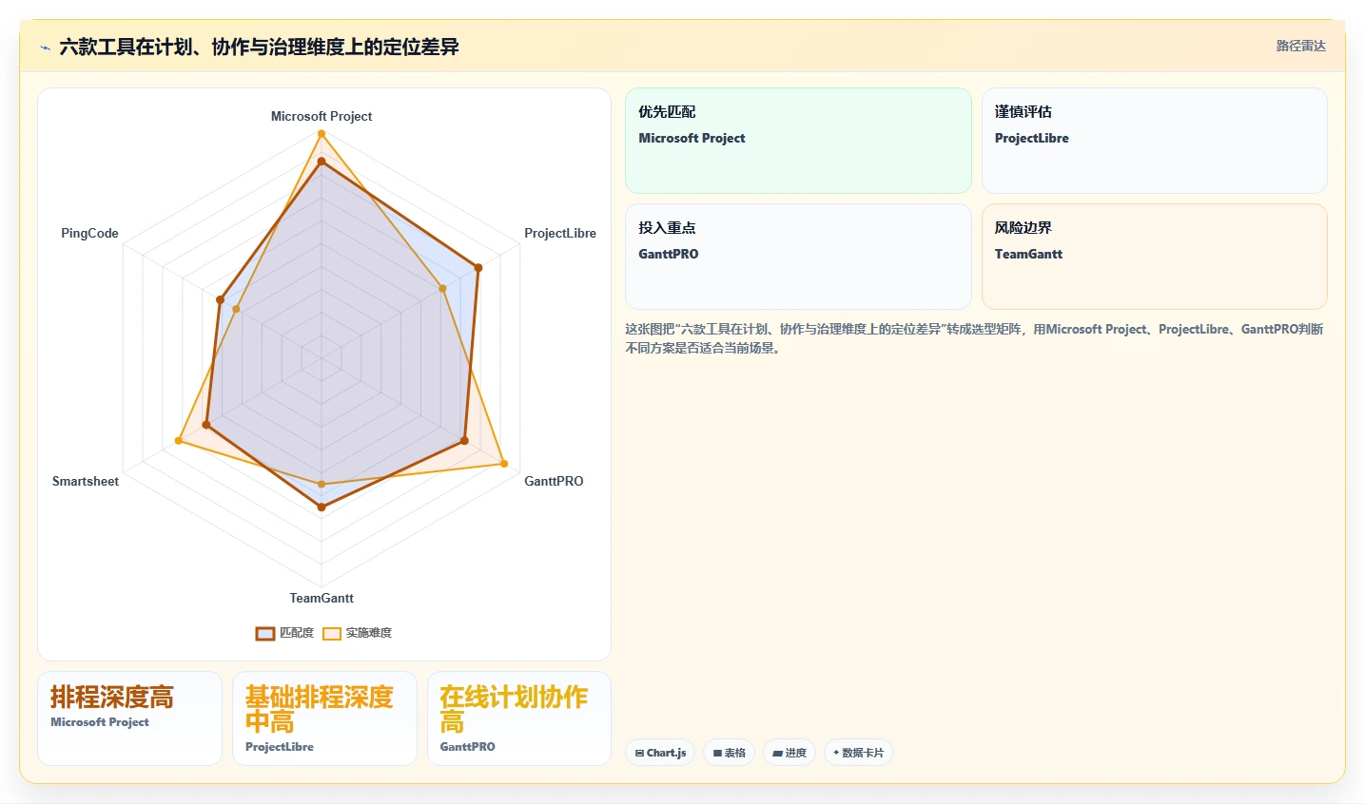
Task: Click the 进度 tag
Action: (x=790, y=753)
